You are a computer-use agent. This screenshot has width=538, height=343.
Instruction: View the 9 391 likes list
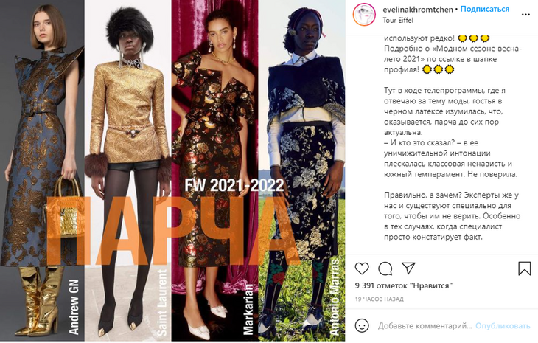tap(404, 285)
